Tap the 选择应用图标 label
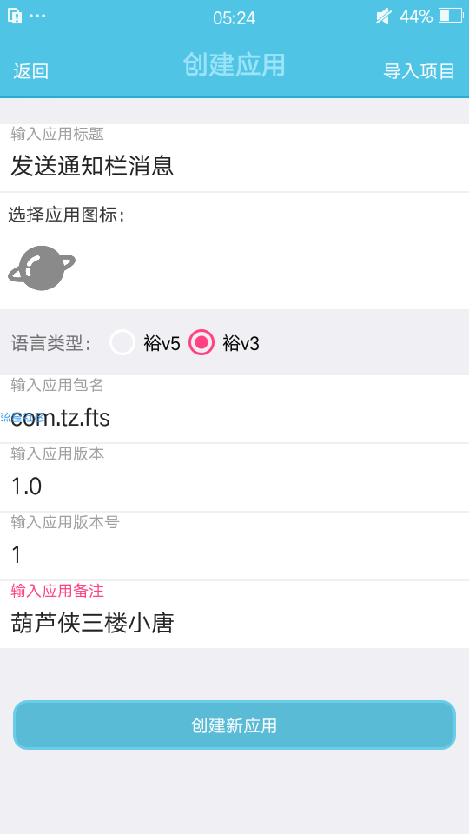 click(x=67, y=215)
